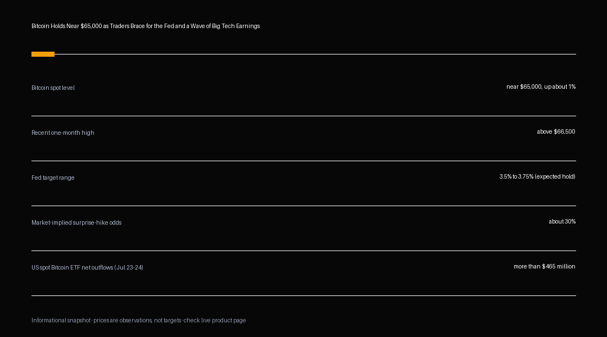Select the value 'near $65,000, up about 1%'
This screenshot has width=607, height=337.
tap(541, 86)
